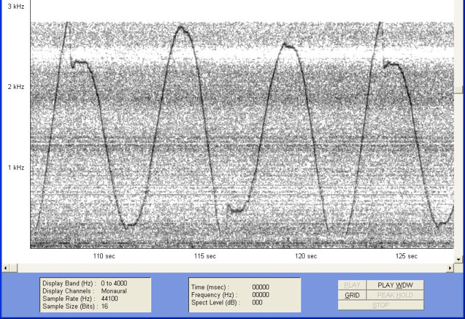Viewport: 465px width, 319px height.
Task: Click the disabled PLAY button
Action: point(352,285)
